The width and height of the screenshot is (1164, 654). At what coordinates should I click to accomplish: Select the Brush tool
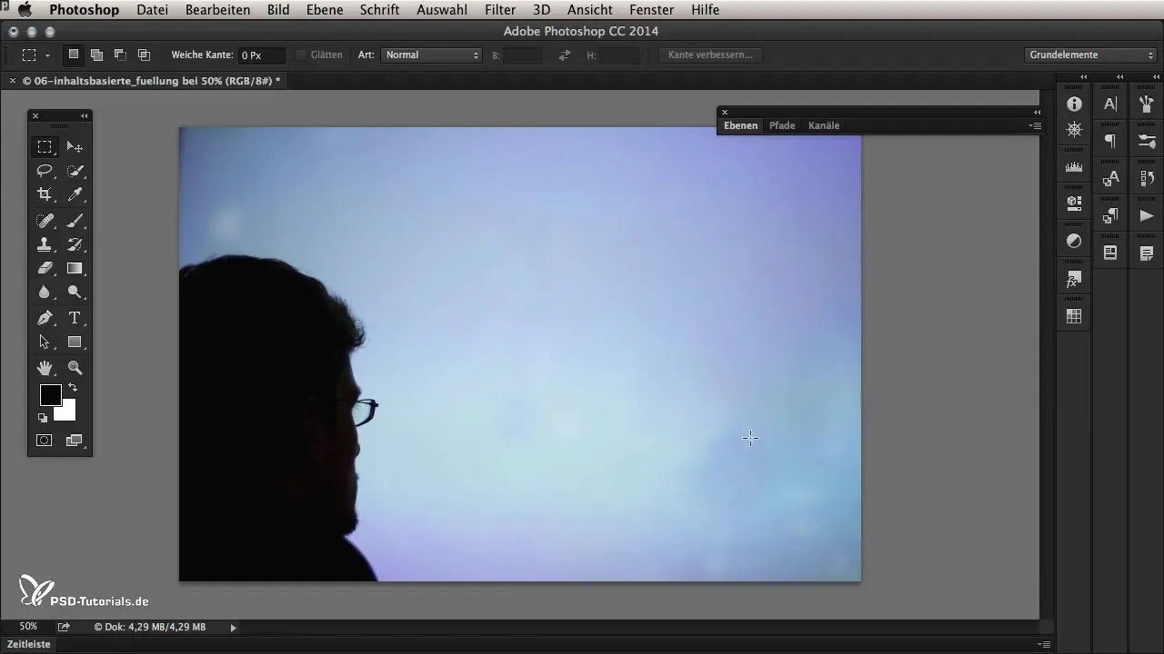75,220
